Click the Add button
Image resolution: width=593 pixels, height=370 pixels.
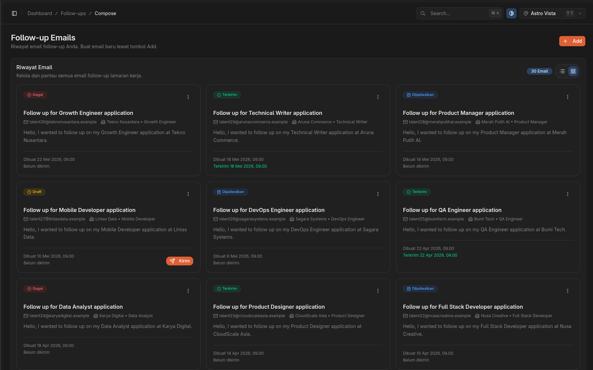pos(572,41)
